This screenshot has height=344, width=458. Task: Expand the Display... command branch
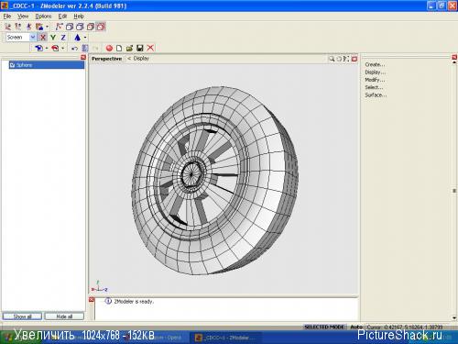point(376,72)
